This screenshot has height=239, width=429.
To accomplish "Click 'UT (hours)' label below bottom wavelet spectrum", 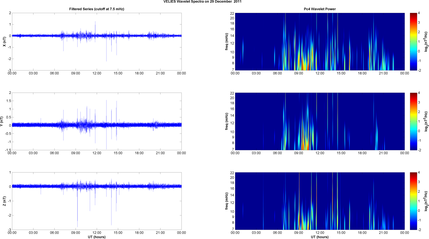I will [x=320, y=237].
